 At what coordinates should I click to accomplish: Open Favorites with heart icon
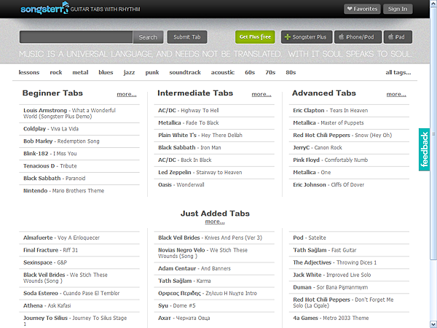[x=362, y=9]
